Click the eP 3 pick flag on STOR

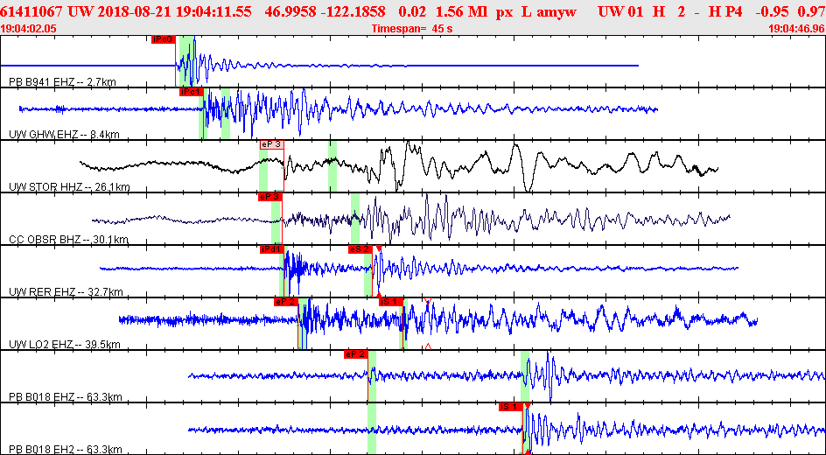(272, 145)
